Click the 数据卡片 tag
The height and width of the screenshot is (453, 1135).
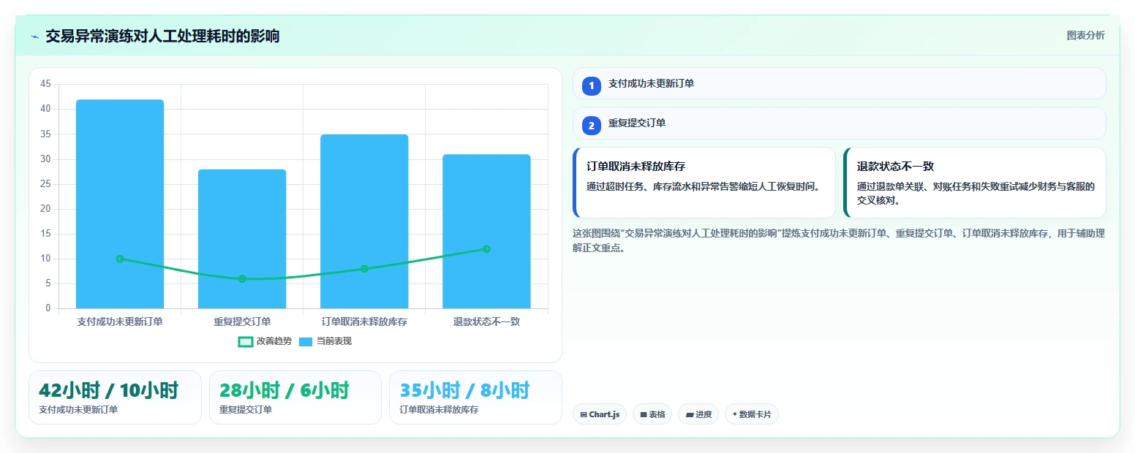(752, 414)
